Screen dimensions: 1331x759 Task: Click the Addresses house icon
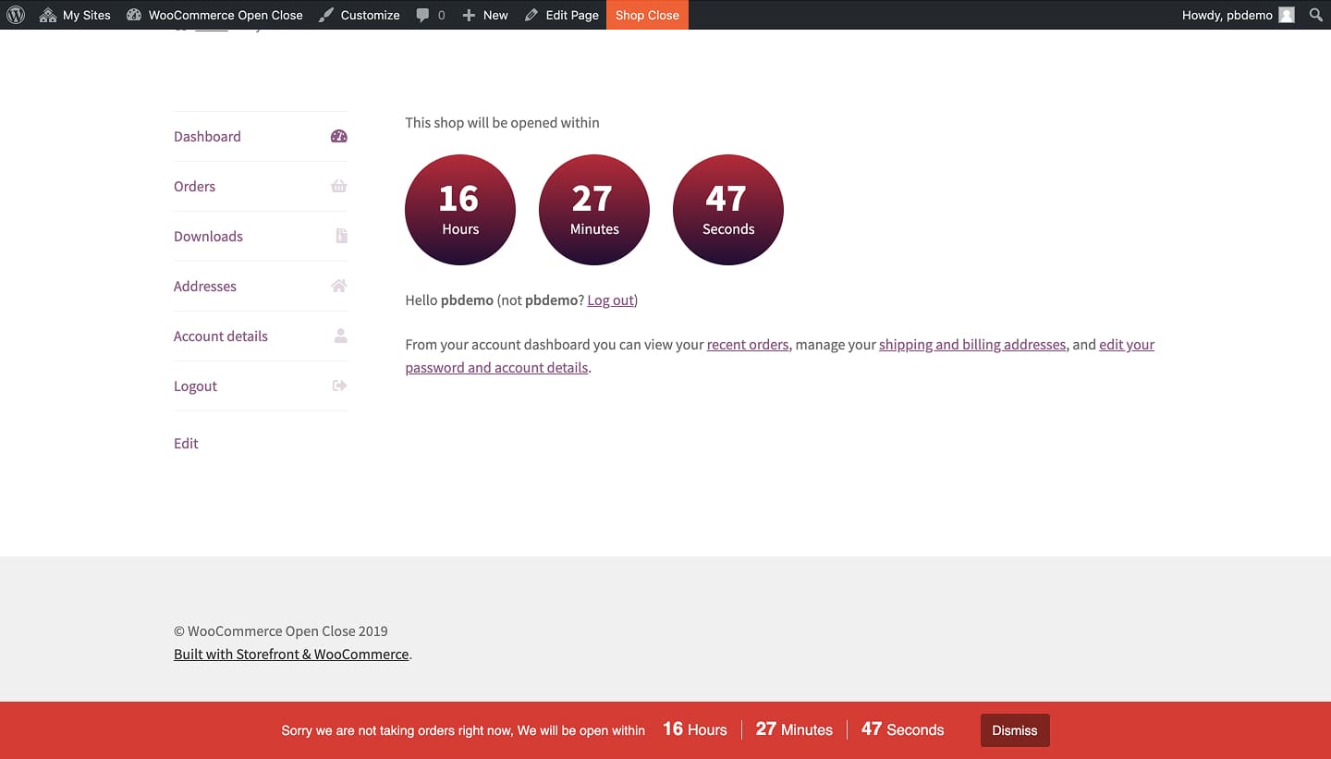(339, 286)
